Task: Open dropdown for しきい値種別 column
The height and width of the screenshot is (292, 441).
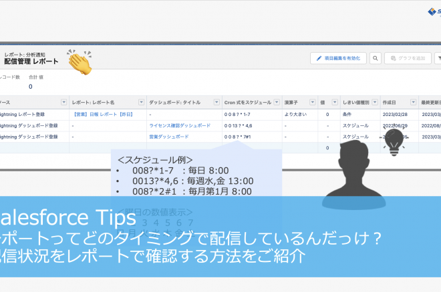Action: tap(375, 103)
